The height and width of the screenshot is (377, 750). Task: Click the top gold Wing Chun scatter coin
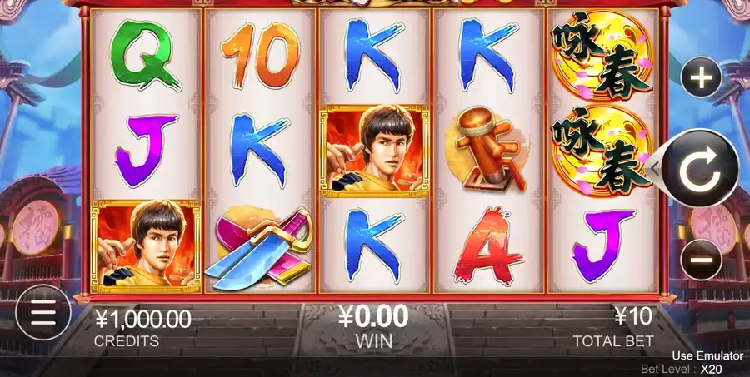click(x=602, y=56)
